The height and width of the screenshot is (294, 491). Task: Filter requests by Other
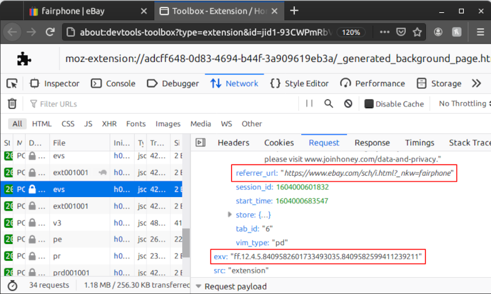252,124
